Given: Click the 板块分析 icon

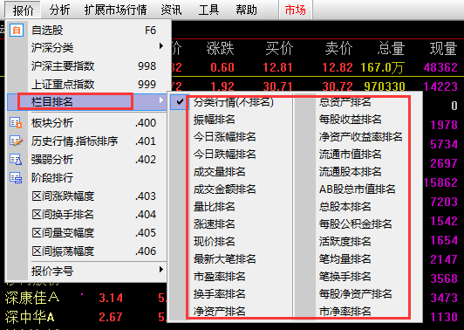Looking at the screenshot, I should point(16,122).
